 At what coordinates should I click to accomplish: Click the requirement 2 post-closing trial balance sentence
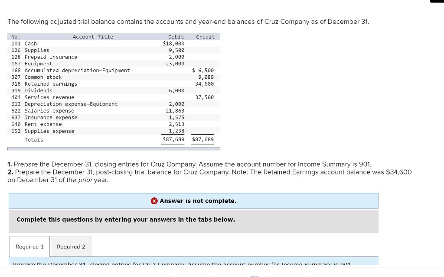(x=209, y=176)
